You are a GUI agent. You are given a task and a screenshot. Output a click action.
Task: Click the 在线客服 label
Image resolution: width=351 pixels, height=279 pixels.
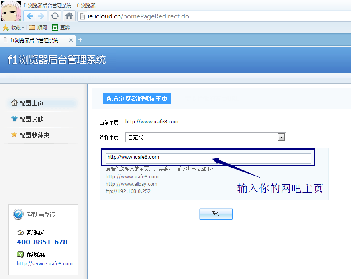36,255
